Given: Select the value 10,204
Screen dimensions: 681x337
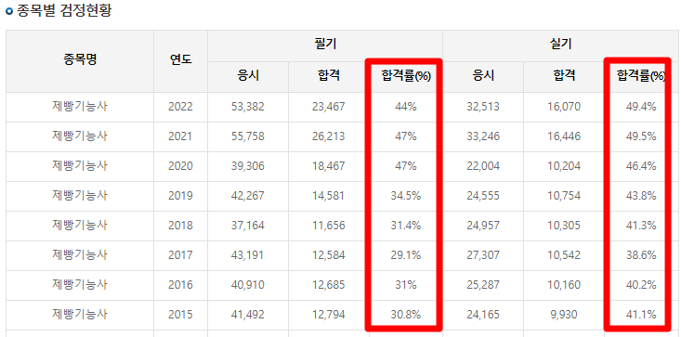Looking at the screenshot, I should (x=564, y=166).
